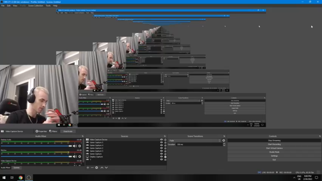This screenshot has height=181, width=322.
Task: Start the Virtual Camera
Action: (x=274, y=148)
